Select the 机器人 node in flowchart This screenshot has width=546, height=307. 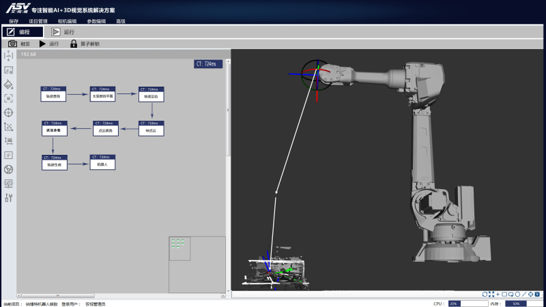point(102,163)
